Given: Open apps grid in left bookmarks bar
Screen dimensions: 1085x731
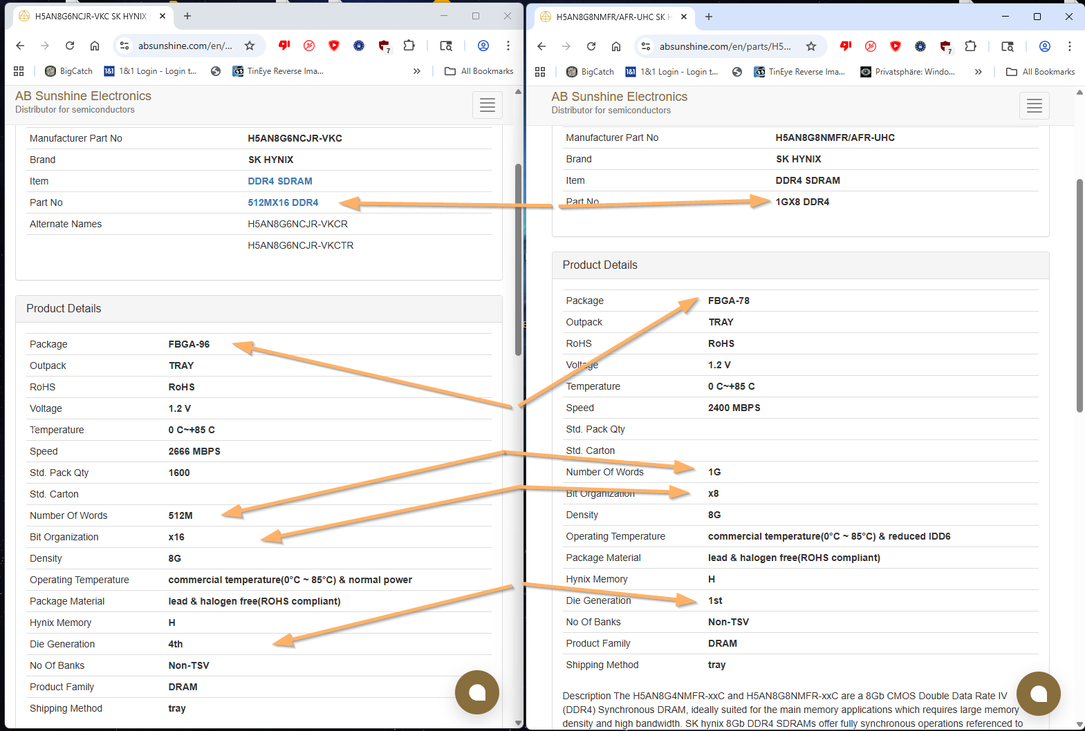Looking at the screenshot, I should (x=19, y=71).
